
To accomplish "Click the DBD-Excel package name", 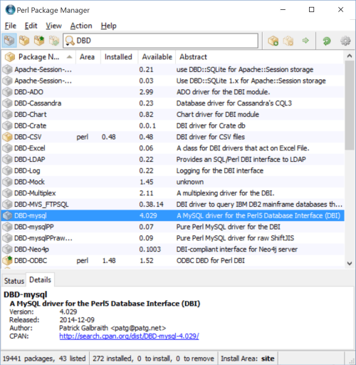I will click(30, 148).
